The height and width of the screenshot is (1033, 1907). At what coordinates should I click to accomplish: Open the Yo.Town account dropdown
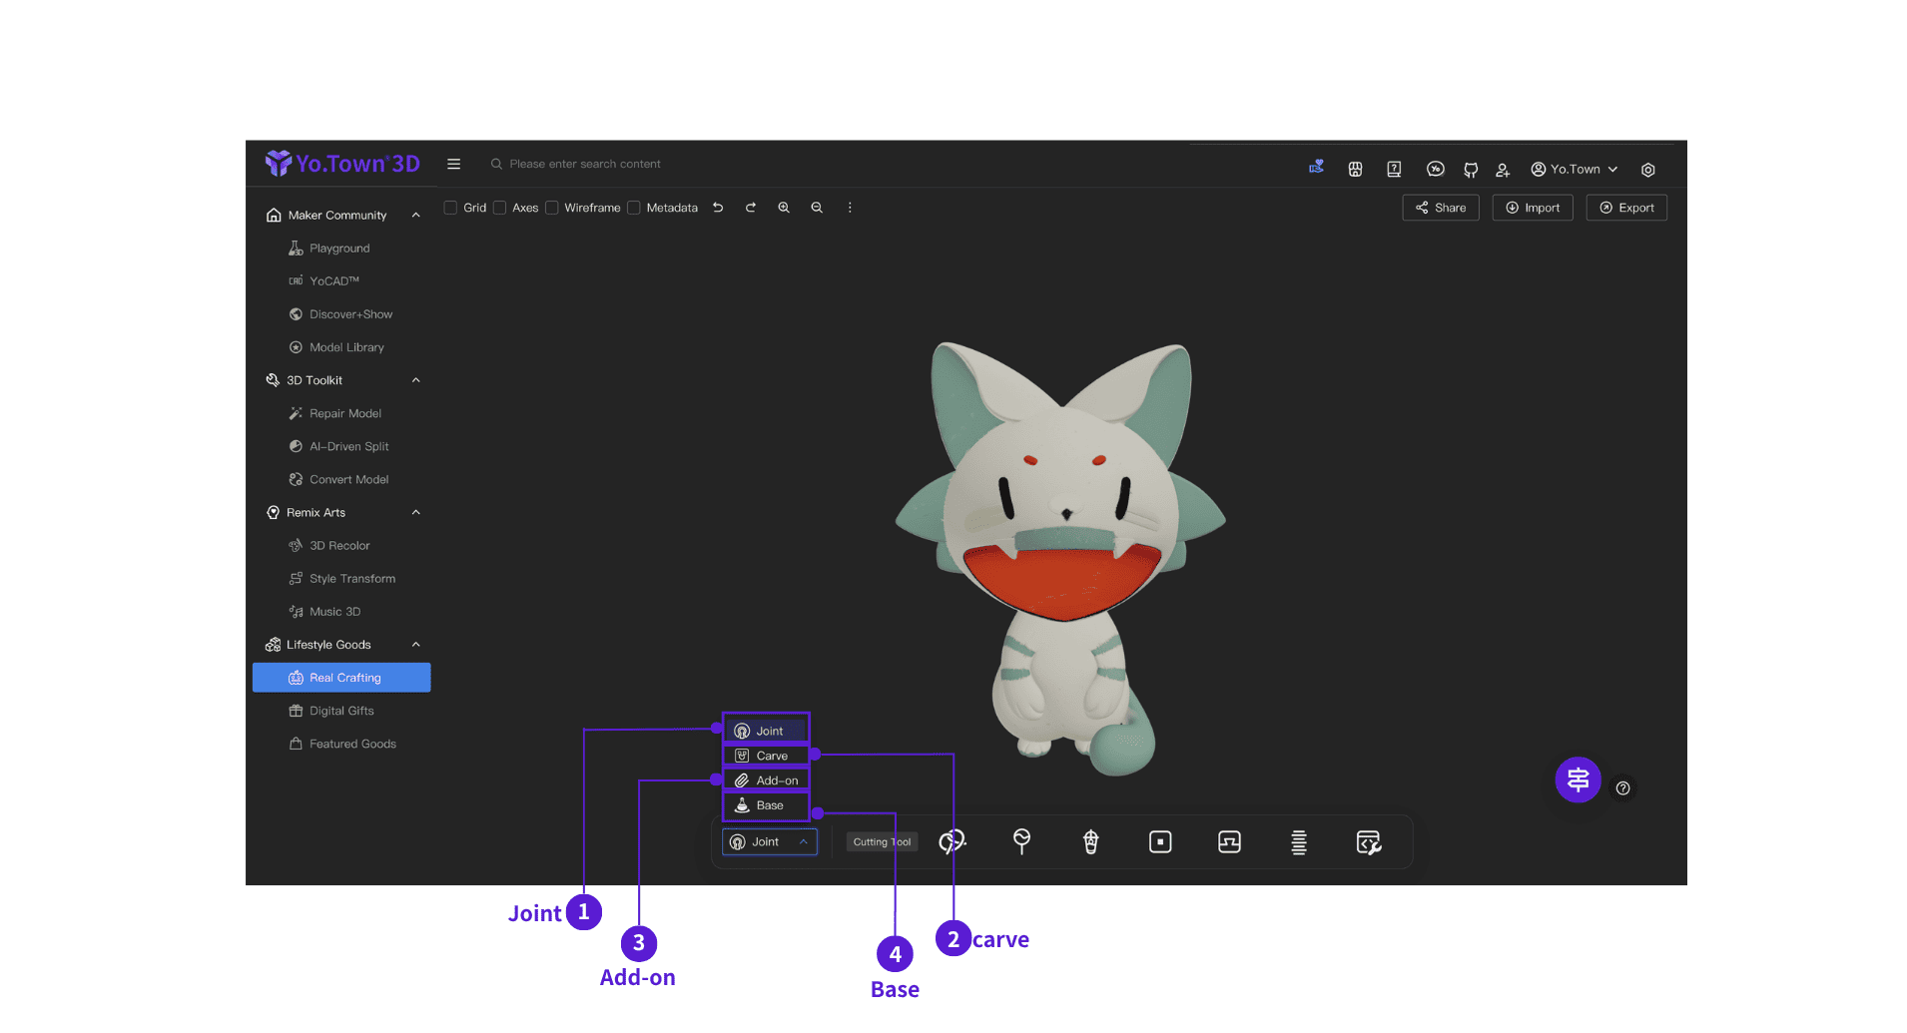(1575, 170)
